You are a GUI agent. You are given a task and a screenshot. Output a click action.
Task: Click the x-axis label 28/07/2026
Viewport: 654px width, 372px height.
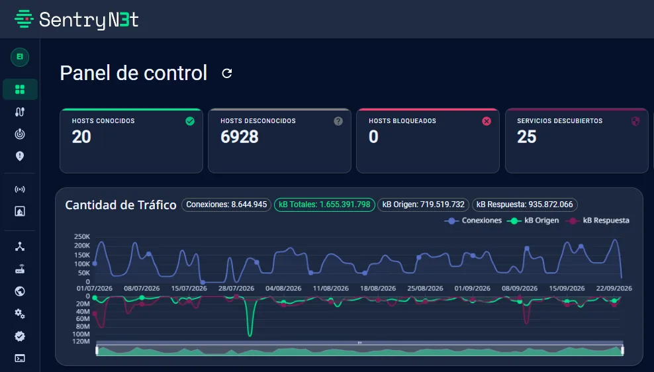236,289
